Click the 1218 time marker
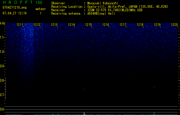This screenshot has height=115, width=180. (140, 25)
